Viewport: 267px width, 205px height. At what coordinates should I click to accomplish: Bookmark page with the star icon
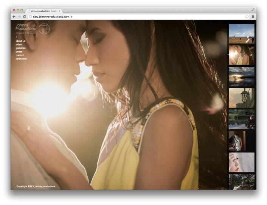pos(247,17)
